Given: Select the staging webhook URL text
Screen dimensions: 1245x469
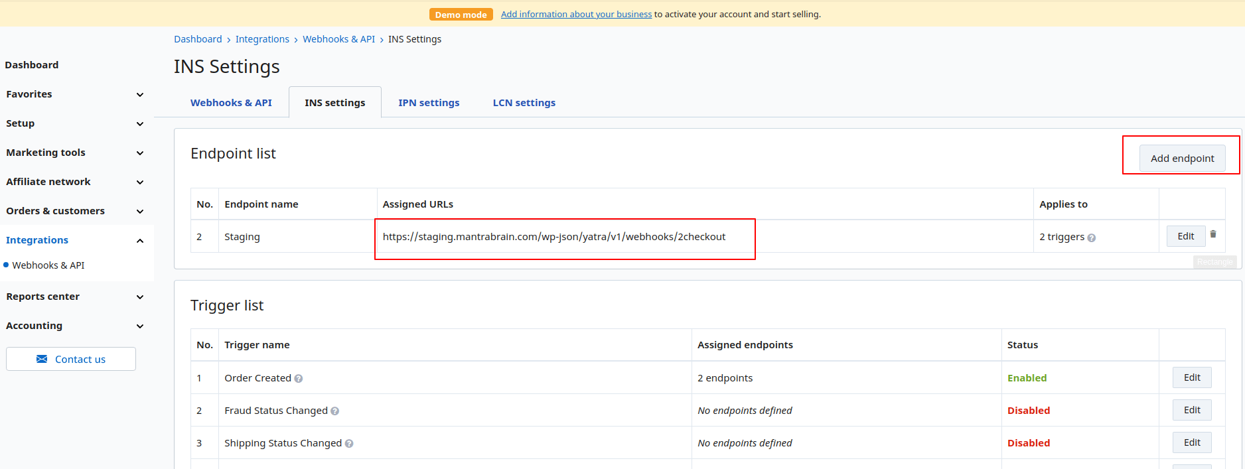Looking at the screenshot, I should coord(554,237).
